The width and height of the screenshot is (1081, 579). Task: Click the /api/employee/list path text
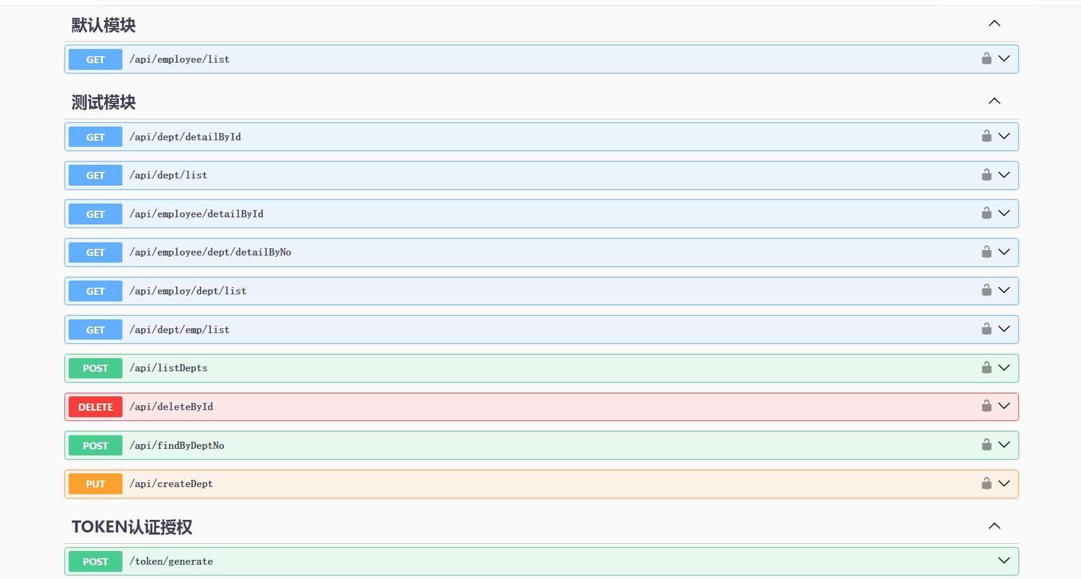click(x=180, y=59)
